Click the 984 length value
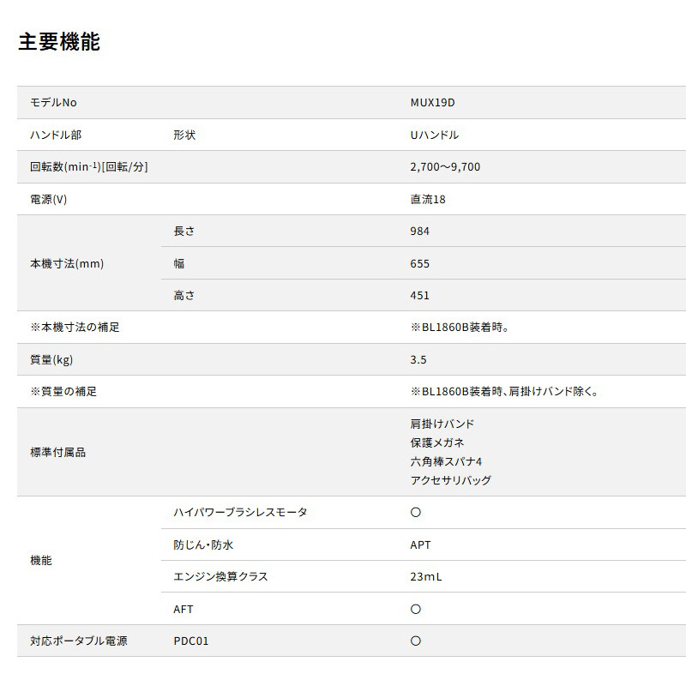The height and width of the screenshot is (686, 686). (419, 231)
